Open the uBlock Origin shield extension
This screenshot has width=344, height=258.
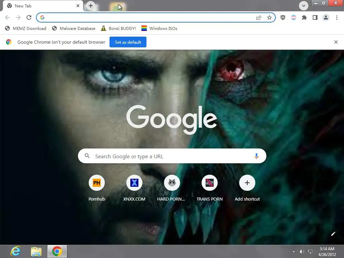[283, 17]
